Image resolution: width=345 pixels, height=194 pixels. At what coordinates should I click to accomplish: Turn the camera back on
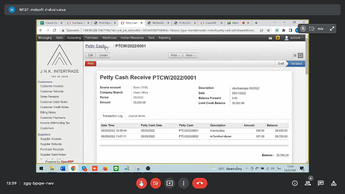[155, 183]
